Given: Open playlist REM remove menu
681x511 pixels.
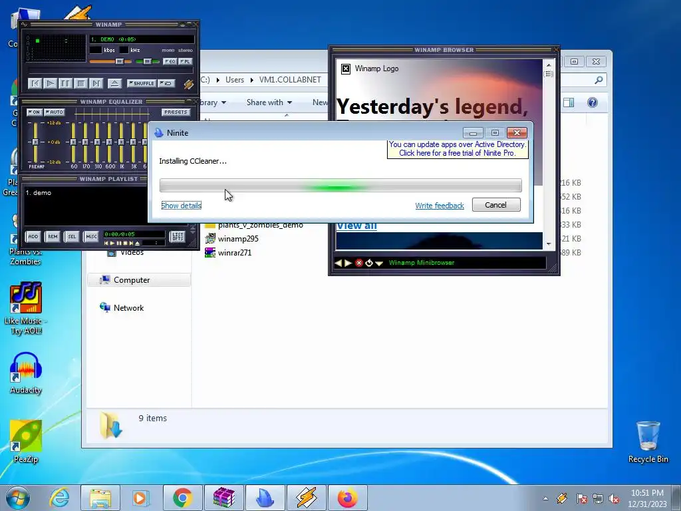Looking at the screenshot, I should 53,236.
